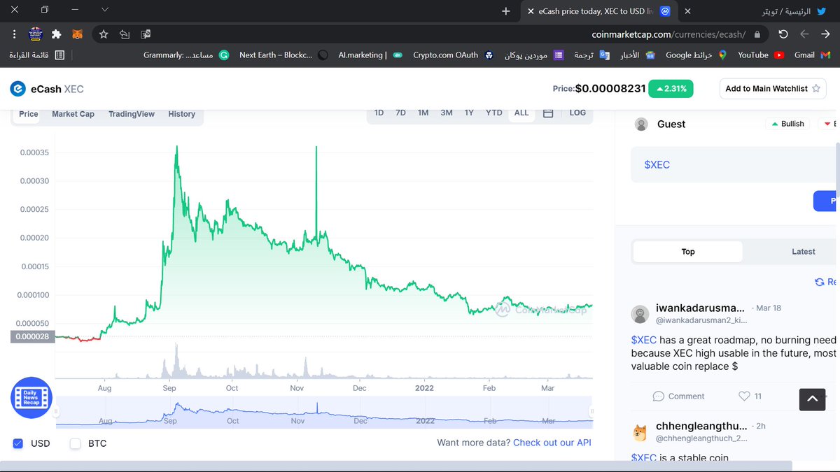840x472 pixels.
Task: Close the Twitter home tab
Action: (687, 11)
